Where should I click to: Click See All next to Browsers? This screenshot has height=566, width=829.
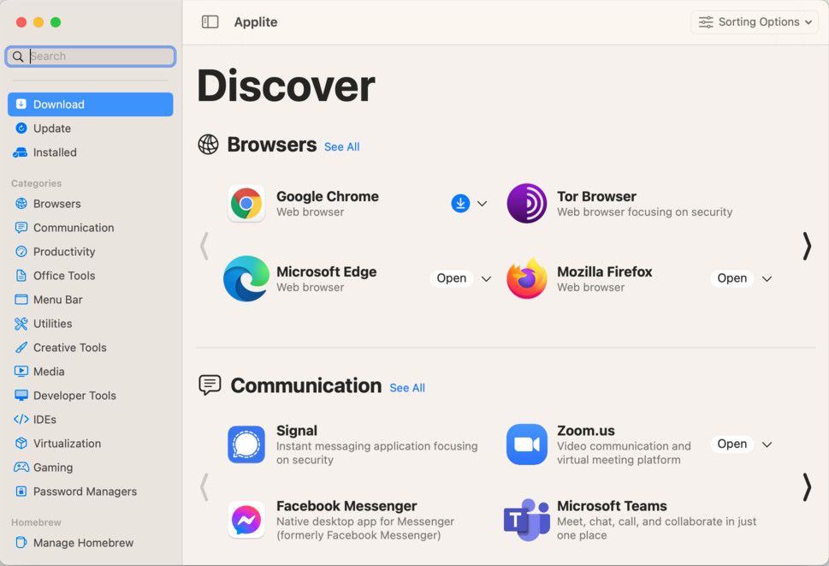point(341,147)
